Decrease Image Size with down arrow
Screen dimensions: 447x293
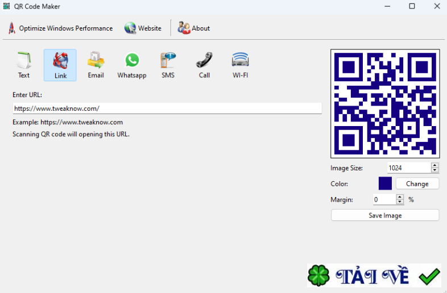(434, 170)
